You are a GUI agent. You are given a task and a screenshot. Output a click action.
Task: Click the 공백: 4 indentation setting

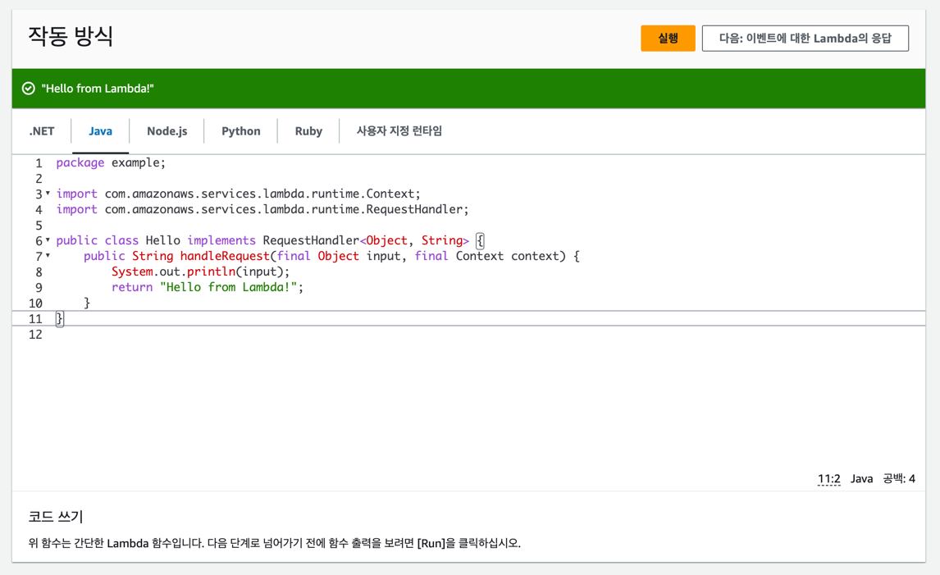899,478
